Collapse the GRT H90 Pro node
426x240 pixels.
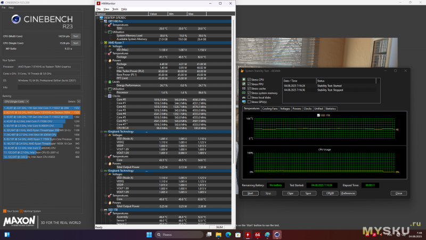coord(102,21)
